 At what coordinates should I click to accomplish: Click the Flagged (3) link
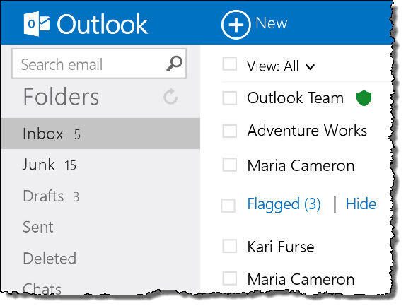click(x=284, y=204)
